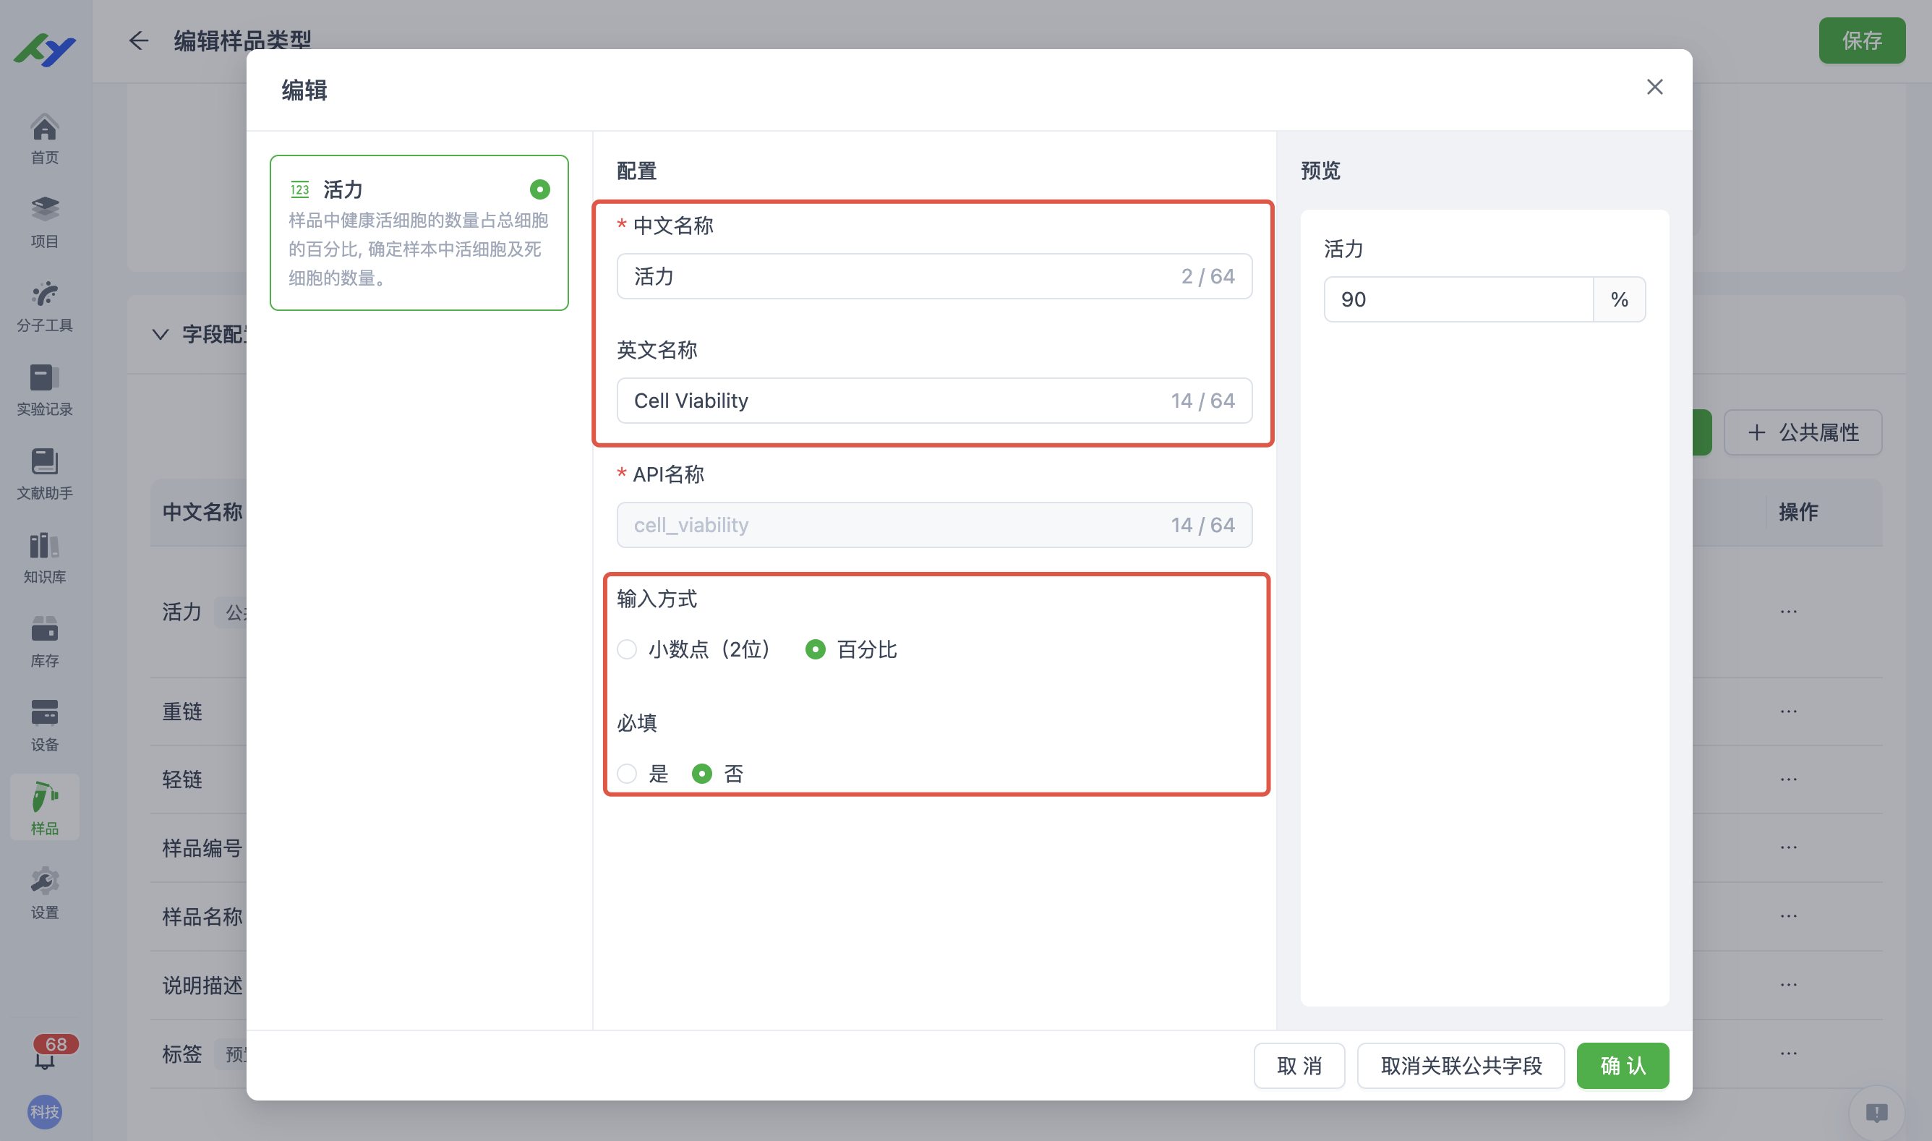Set 必填 to 是
Screen dimensions: 1932x1141
tap(627, 774)
